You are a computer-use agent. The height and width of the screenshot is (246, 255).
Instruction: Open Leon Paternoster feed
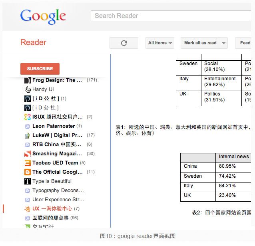point(53,126)
